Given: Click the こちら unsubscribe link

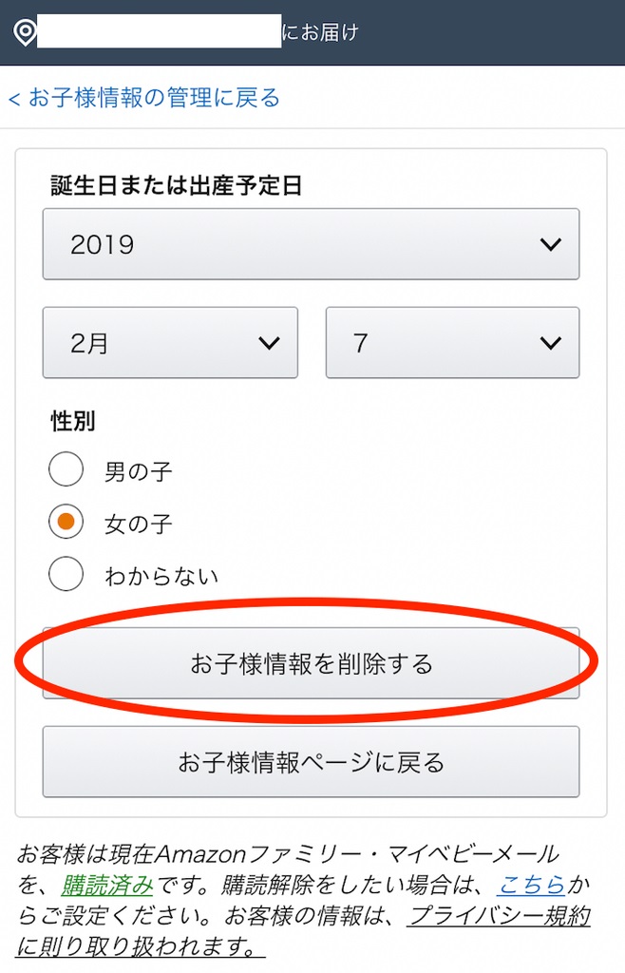Looking at the screenshot, I should (531, 885).
